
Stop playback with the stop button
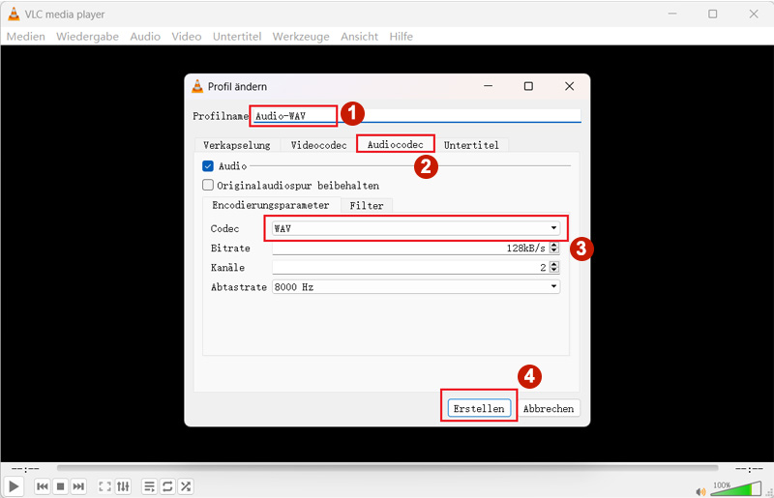[x=60, y=486]
